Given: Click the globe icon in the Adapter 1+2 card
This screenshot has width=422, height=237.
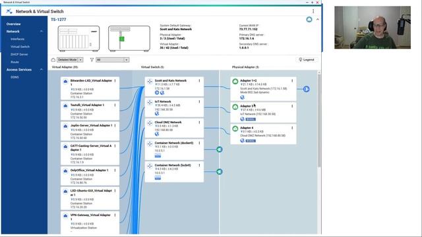Looking at the screenshot, I should pyautogui.click(x=242, y=97).
